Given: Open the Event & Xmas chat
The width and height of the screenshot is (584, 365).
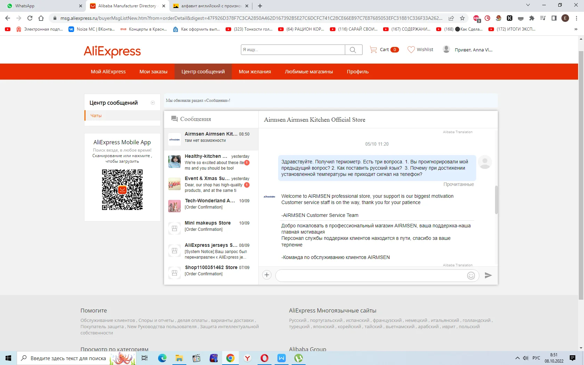Looking at the screenshot, I should [211, 184].
